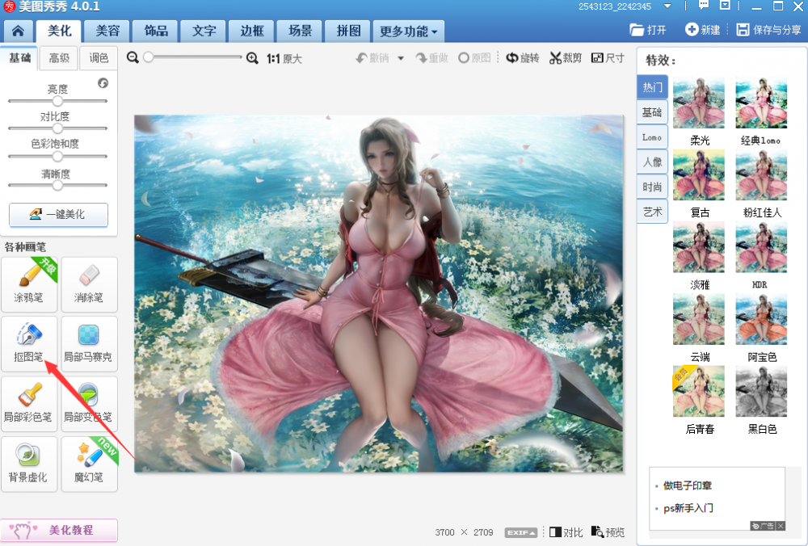Click the 重做 redo button
The height and width of the screenshot is (546, 808).
click(x=431, y=58)
